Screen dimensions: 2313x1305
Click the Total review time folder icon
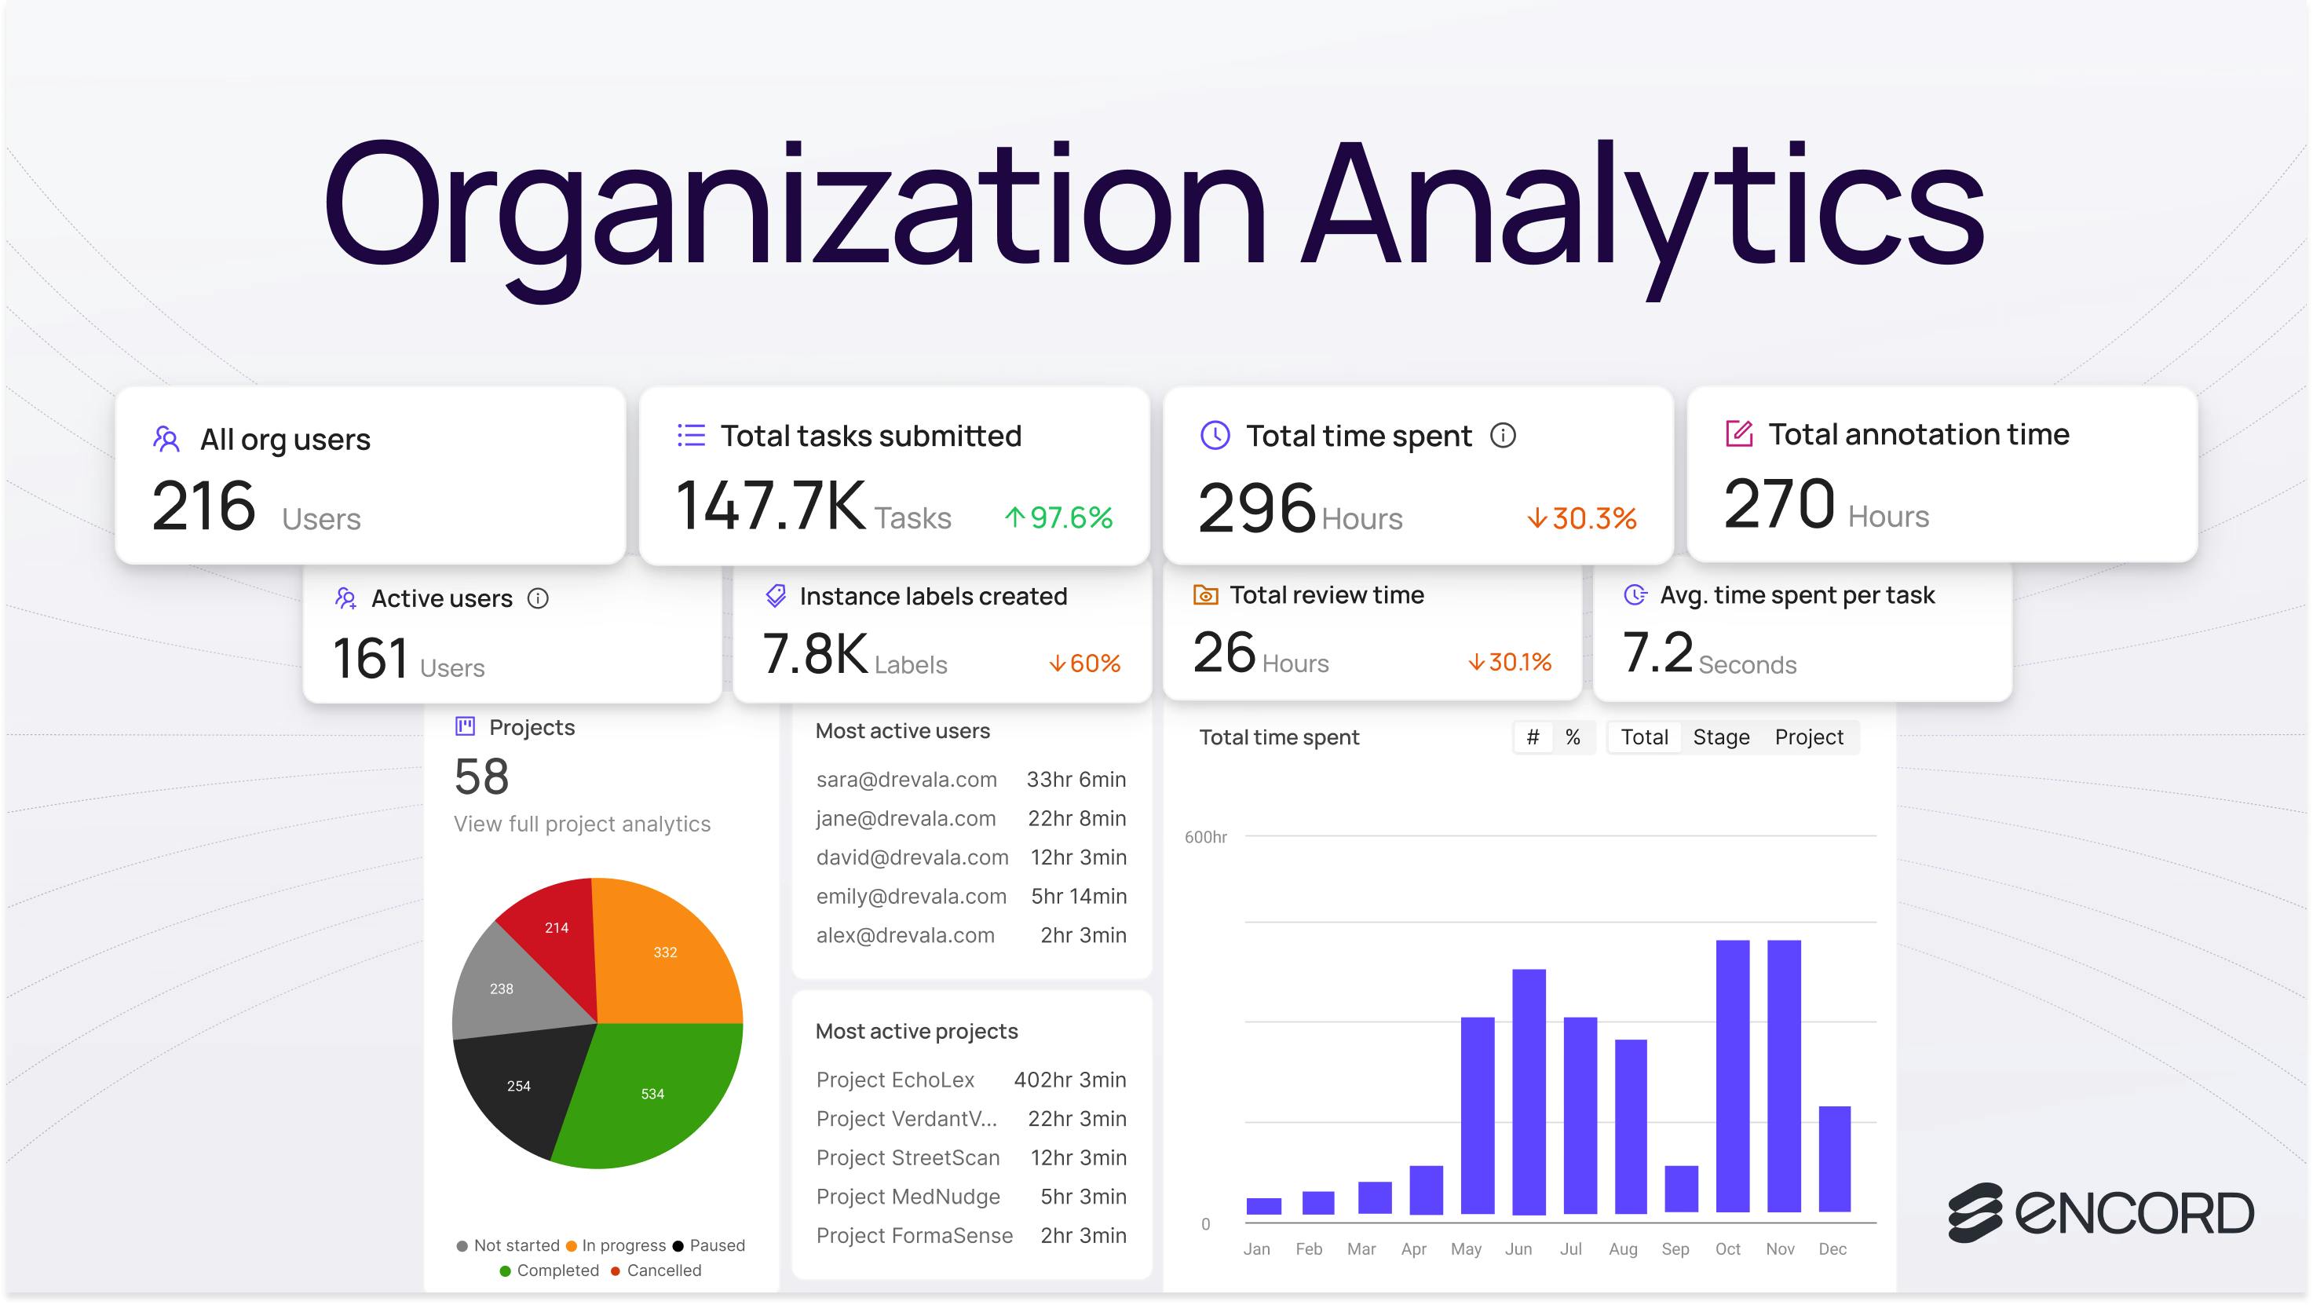click(x=1204, y=594)
